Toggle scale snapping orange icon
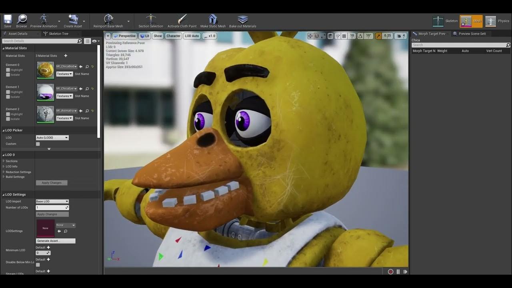The image size is (512, 288). click(378, 36)
